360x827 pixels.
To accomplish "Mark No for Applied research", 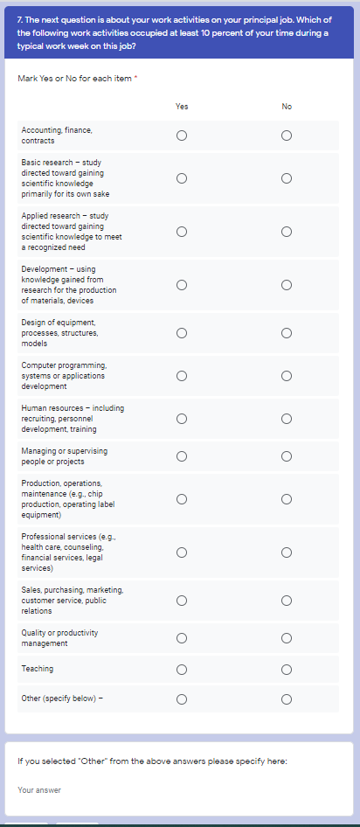I will (287, 232).
